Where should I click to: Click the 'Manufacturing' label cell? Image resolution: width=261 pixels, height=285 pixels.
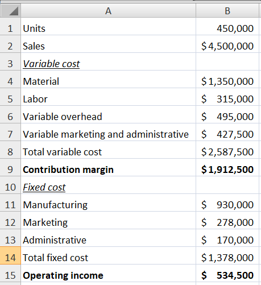(x=108, y=203)
